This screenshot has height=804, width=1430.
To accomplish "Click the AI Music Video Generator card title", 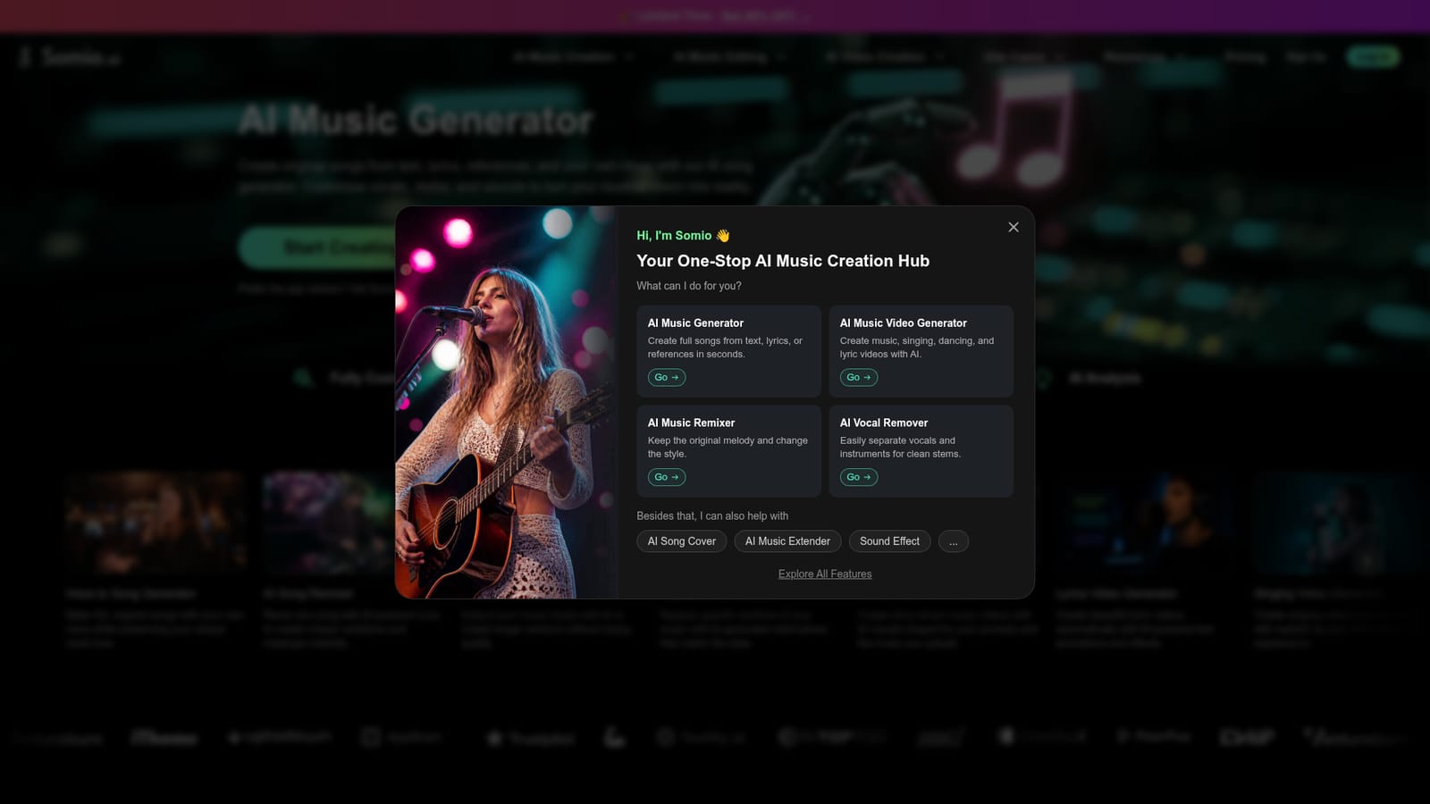I will [x=903, y=323].
